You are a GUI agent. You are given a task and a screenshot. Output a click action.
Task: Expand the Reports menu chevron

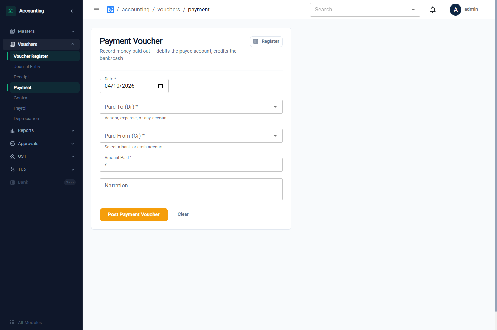[73, 130]
